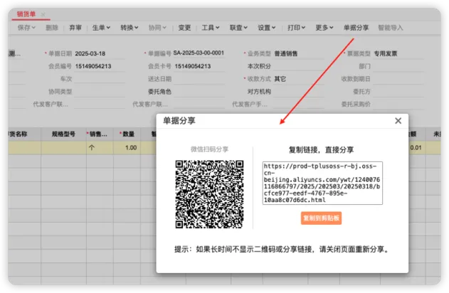The width and height of the screenshot is (449, 293).
Task: Click the 单据编号 field SA-2025-03-00-0001
Action: pos(199,53)
